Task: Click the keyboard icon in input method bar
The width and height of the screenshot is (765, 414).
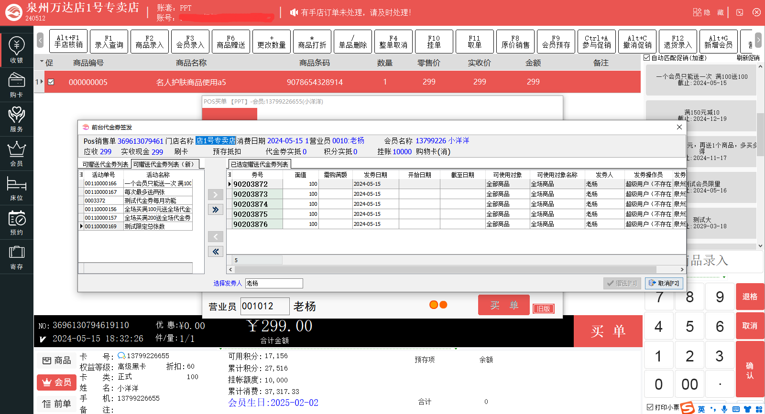Action: (x=736, y=409)
